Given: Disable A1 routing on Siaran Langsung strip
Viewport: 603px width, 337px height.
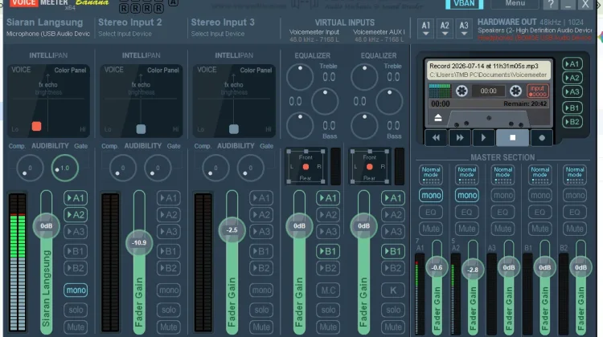Looking at the screenshot, I should click(x=76, y=198).
